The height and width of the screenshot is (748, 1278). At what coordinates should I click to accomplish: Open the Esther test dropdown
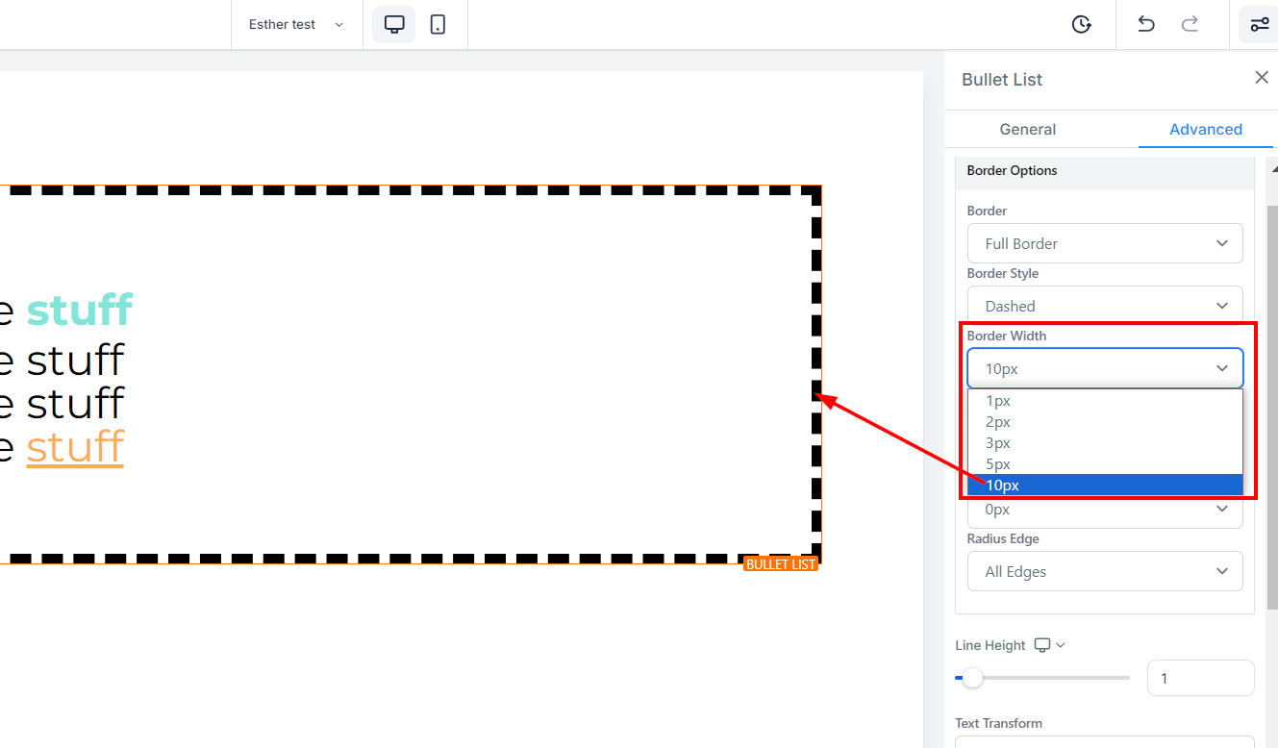tap(296, 25)
